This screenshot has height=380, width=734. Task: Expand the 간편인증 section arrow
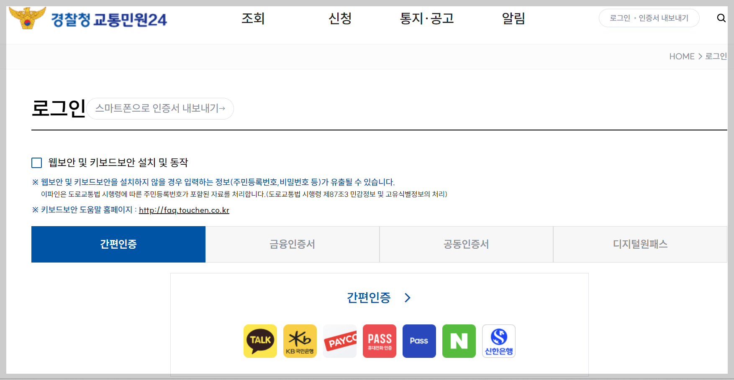407,298
